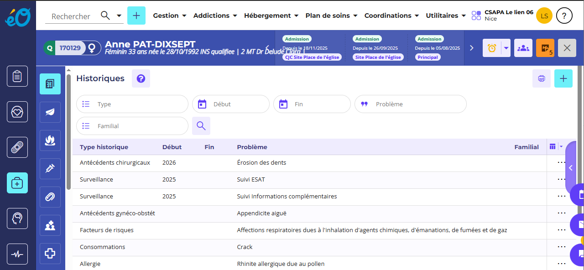584x270 pixels.
Task: Open the Plan de soins menu
Action: 331,16
